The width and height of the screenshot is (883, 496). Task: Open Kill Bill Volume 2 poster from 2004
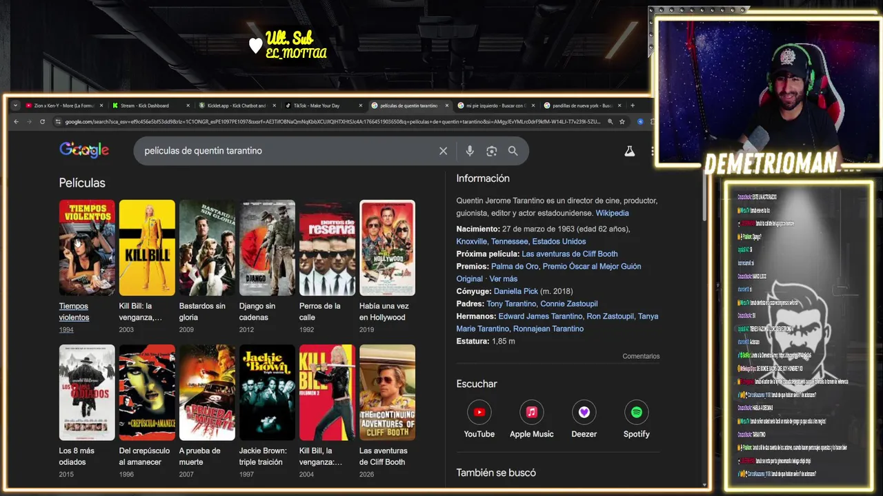click(327, 392)
